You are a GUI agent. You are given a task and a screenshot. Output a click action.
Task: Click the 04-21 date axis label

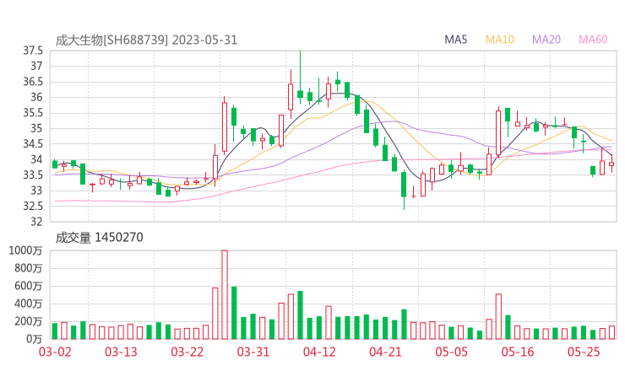(x=385, y=352)
